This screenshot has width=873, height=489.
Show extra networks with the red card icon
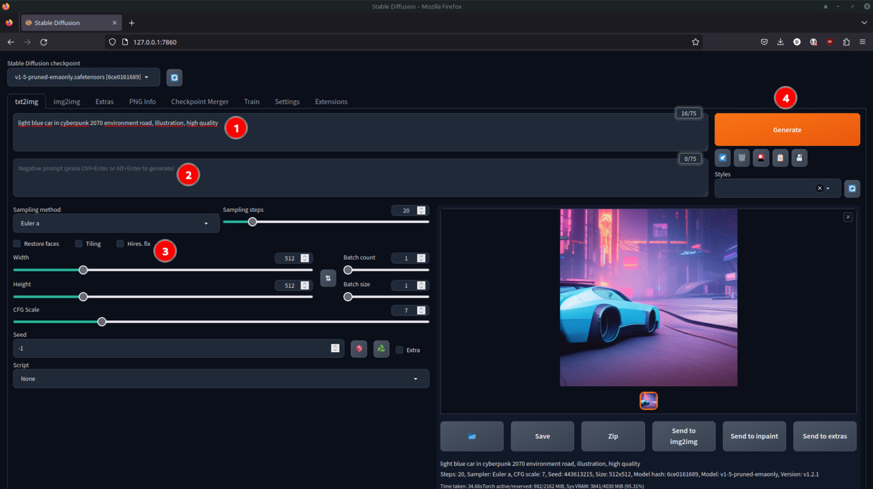click(x=761, y=158)
